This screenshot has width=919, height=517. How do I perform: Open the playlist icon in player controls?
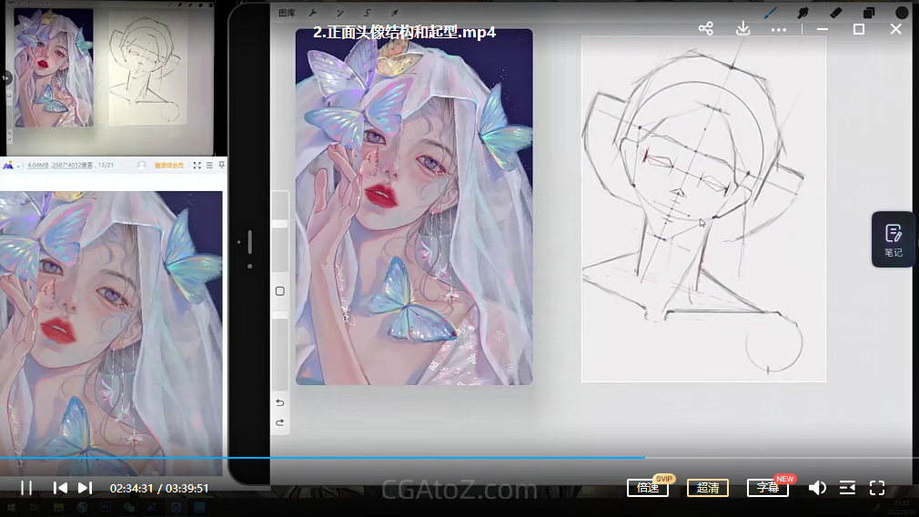847,488
